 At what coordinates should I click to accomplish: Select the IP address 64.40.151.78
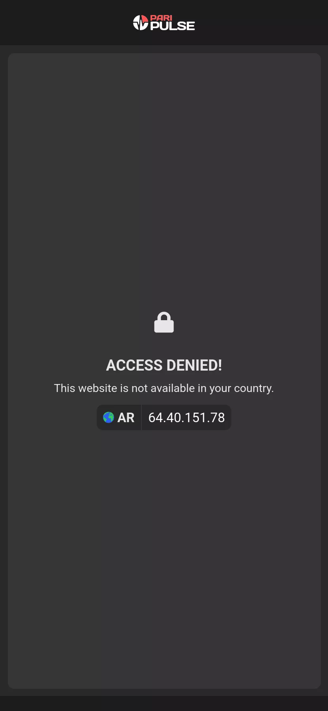pyautogui.click(x=187, y=418)
